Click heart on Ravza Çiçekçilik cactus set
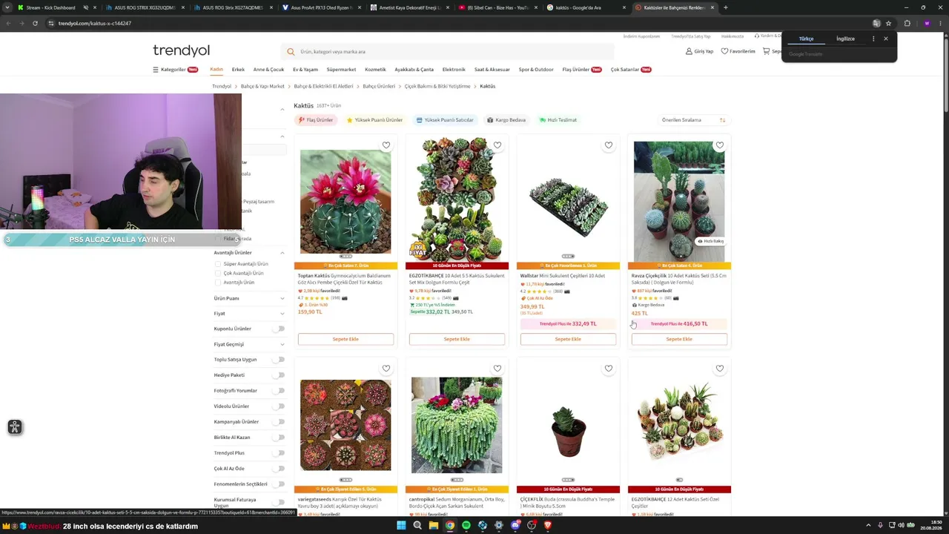Screen dimensions: 949x534 (x=720, y=145)
